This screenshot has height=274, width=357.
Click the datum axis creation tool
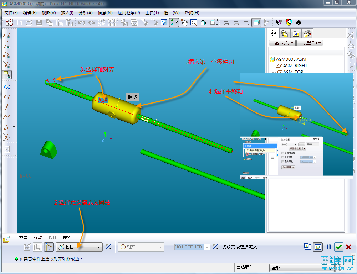coord(7,107)
